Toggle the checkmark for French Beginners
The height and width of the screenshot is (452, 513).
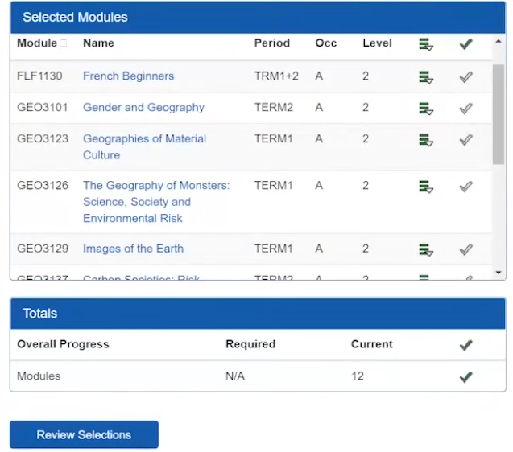[465, 77]
